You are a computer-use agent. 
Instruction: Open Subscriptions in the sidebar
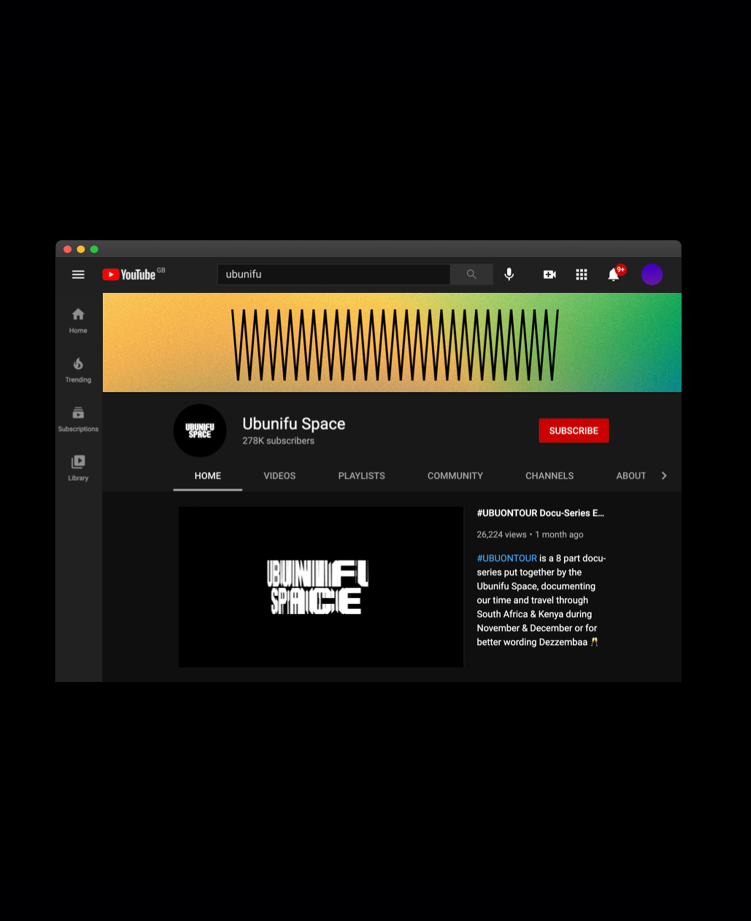(78, 419)
